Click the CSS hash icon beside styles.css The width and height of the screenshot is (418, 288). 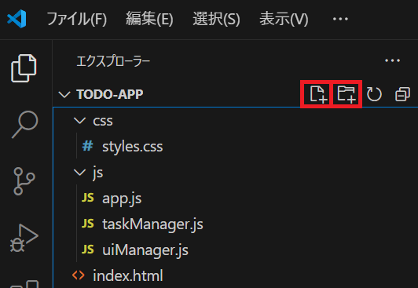click(x=87, y=146)
